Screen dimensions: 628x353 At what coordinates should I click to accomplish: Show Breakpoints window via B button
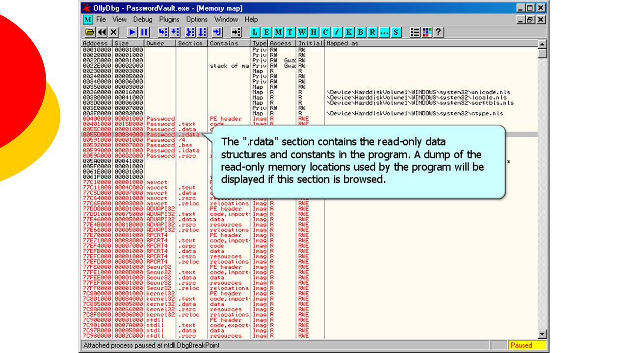[x=361, y=32]
